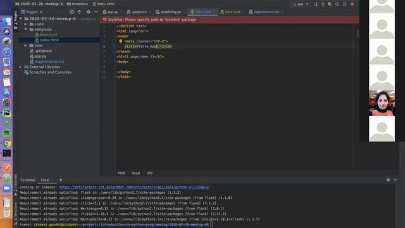
Task: Open the Trash in the Dock
Action: click(x=7, y=213)
